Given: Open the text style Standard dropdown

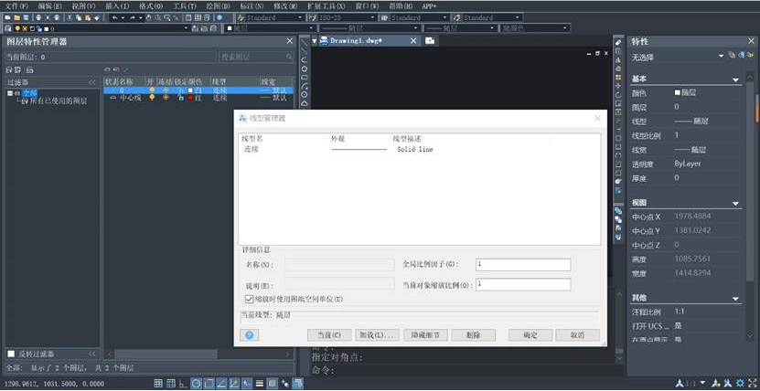Looking at the screenshot, I should coord(271,17).
